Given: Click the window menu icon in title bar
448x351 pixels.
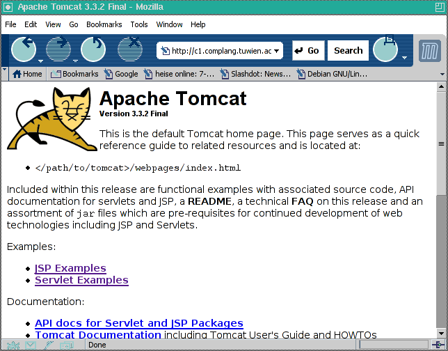Looking at the screenshot, I should pos(8,7).
